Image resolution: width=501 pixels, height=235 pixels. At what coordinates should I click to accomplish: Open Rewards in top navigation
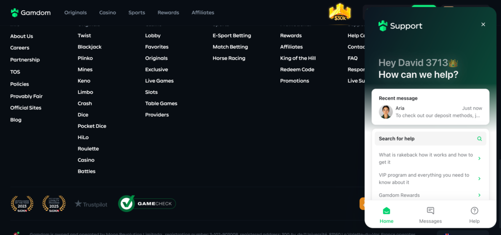168,13
